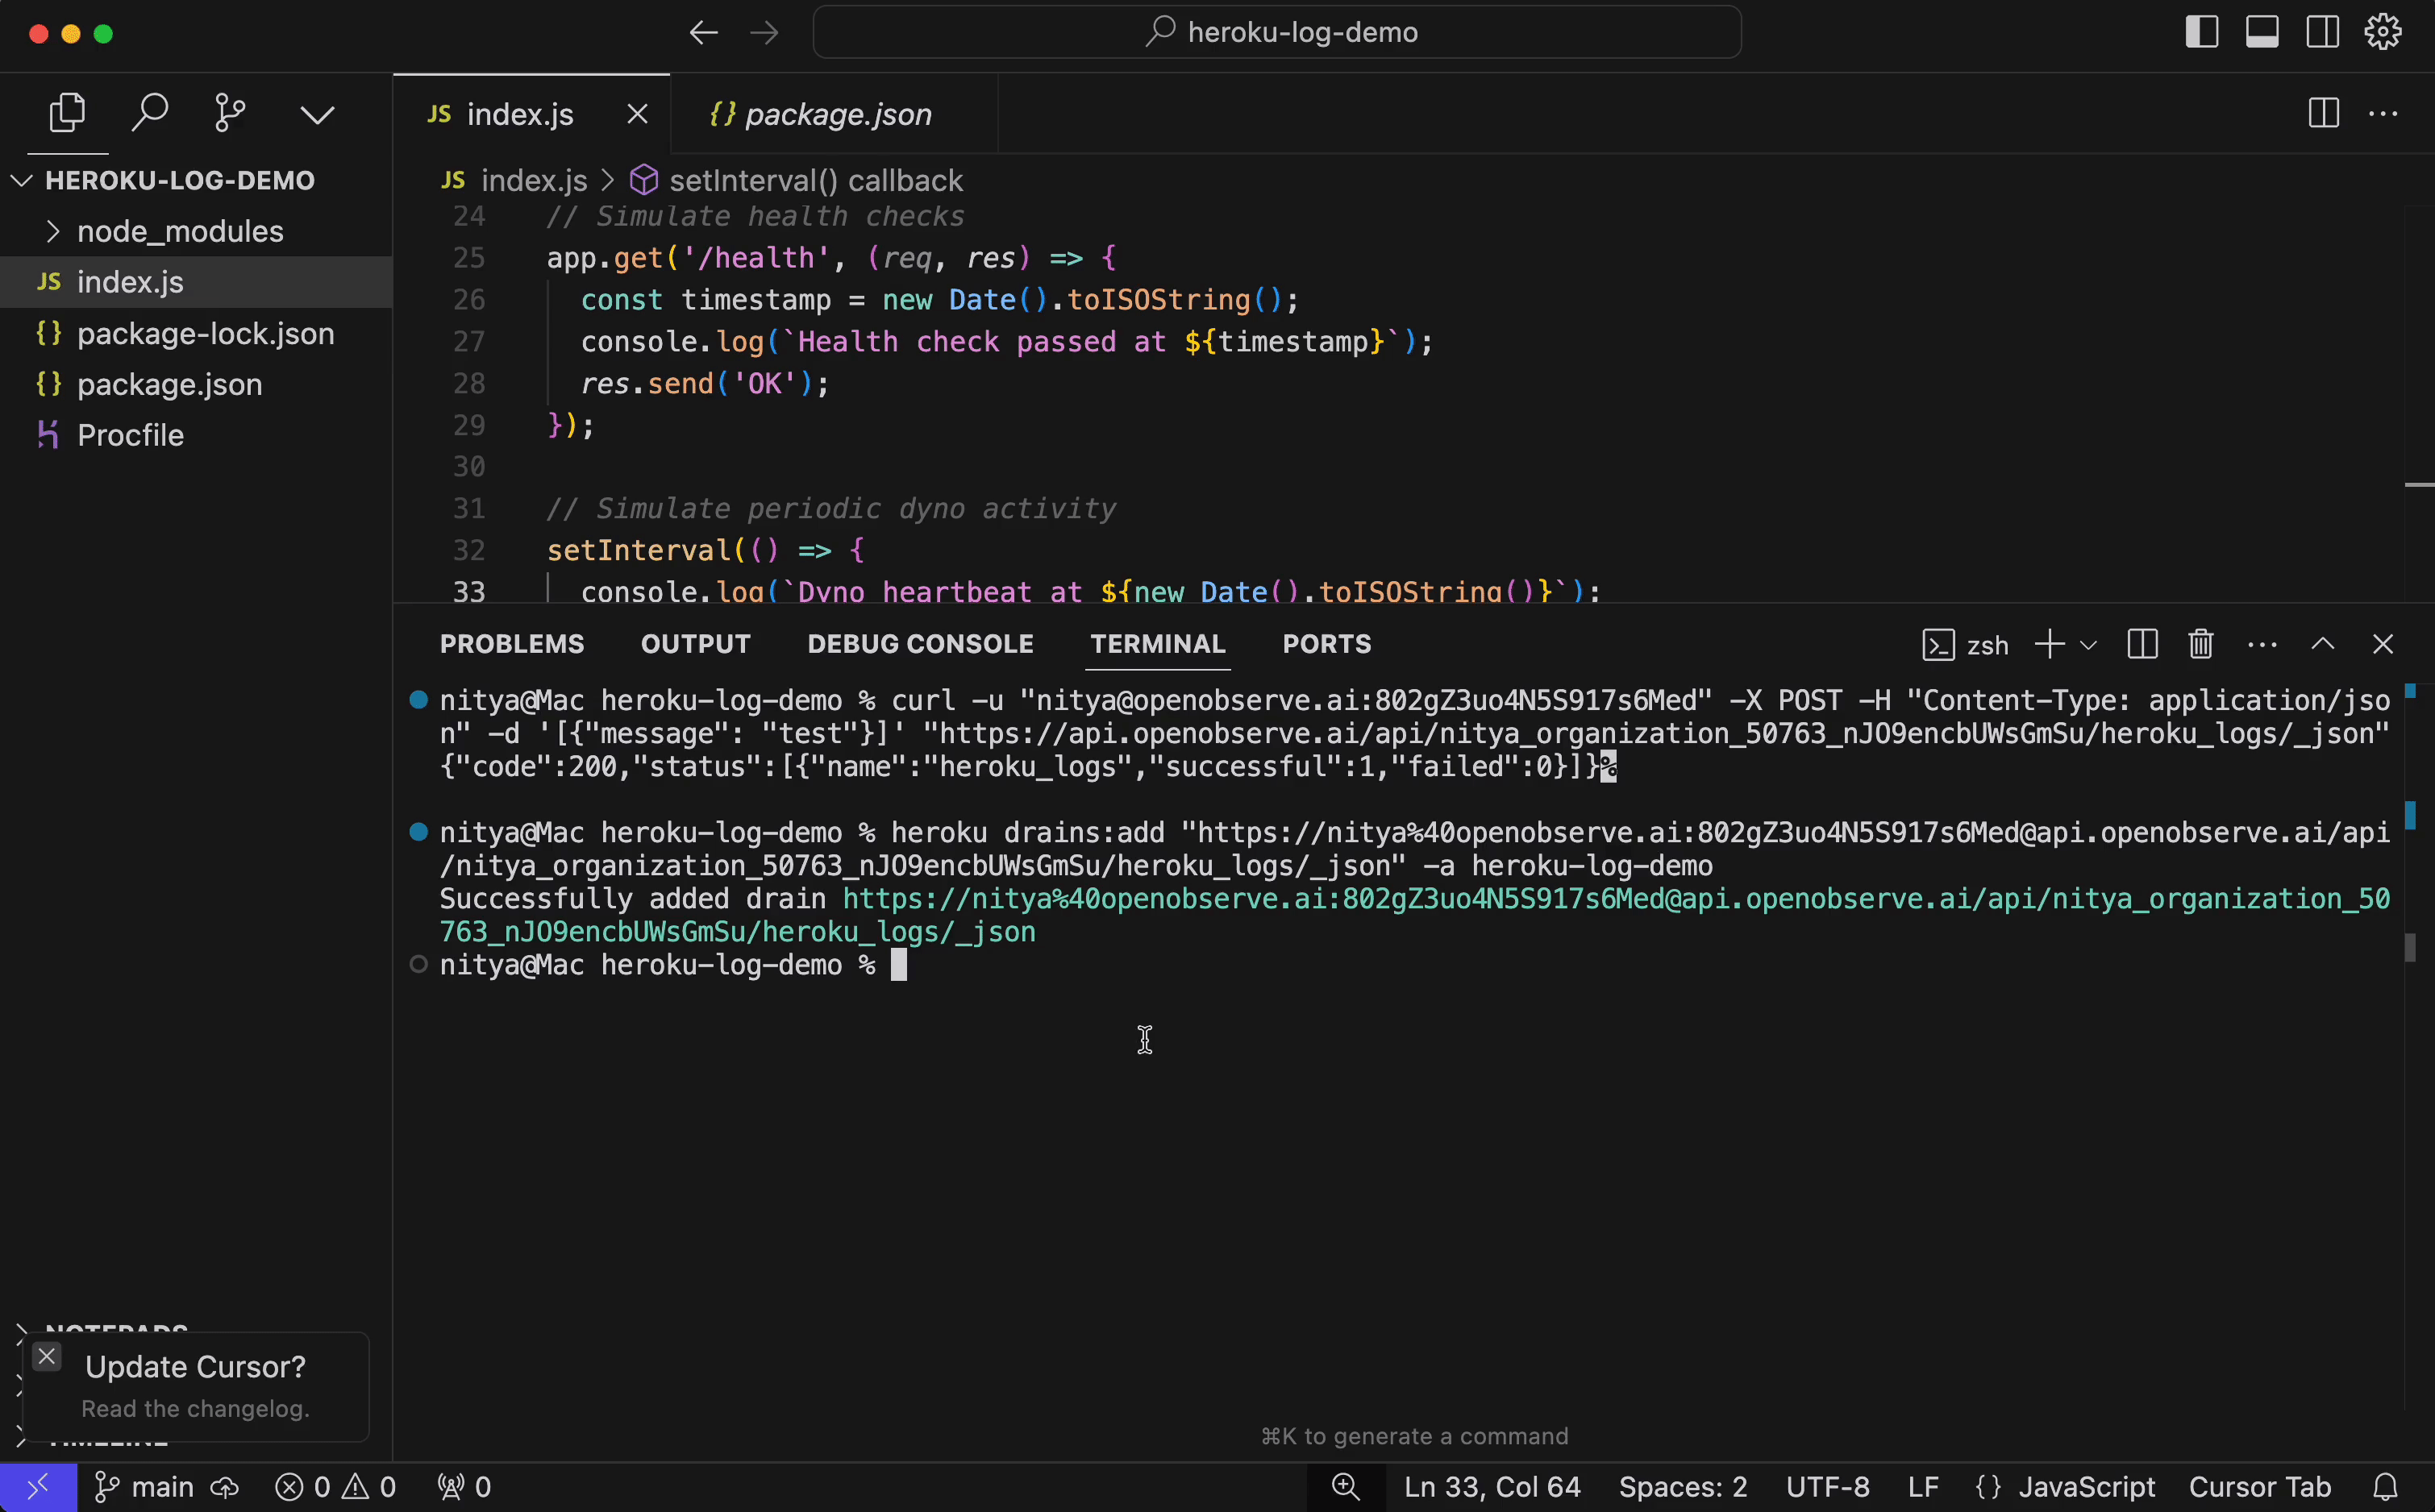The height and width of the screenshot is (1512, 2435).
Task: Toggle the secondary sidebar layout button
Action: coord(2322,32)
